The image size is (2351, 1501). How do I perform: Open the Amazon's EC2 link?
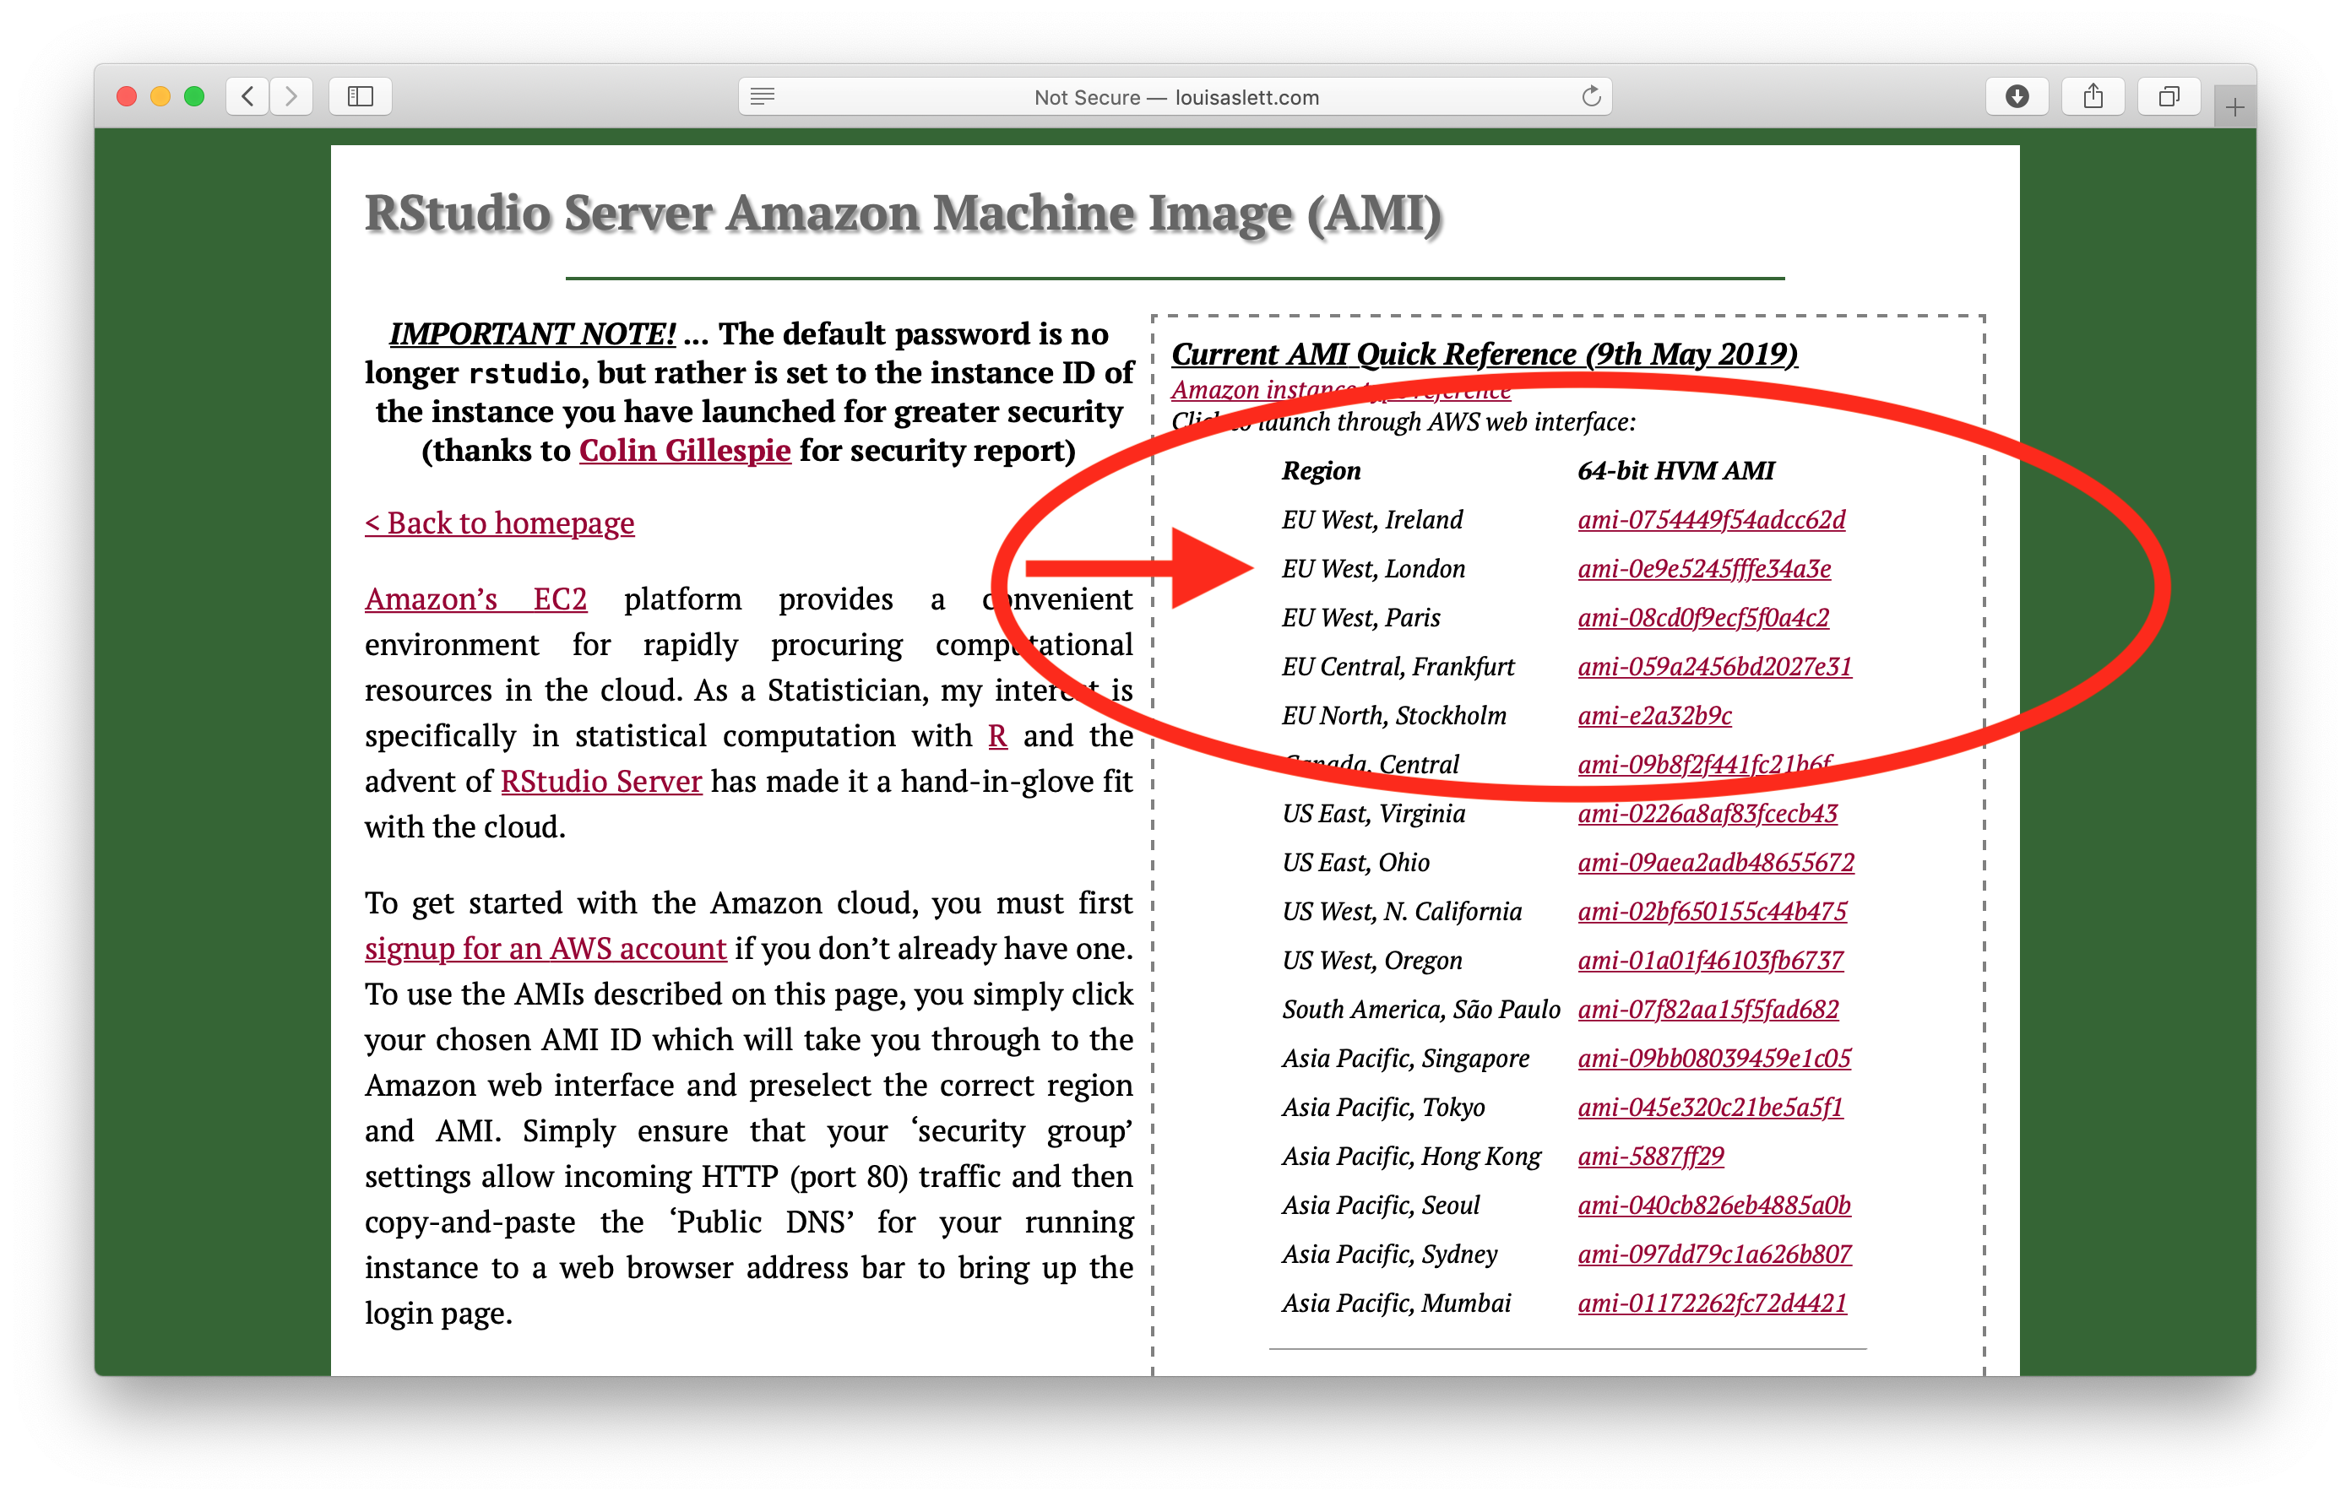pyautogui.click(x=475, y=599)
